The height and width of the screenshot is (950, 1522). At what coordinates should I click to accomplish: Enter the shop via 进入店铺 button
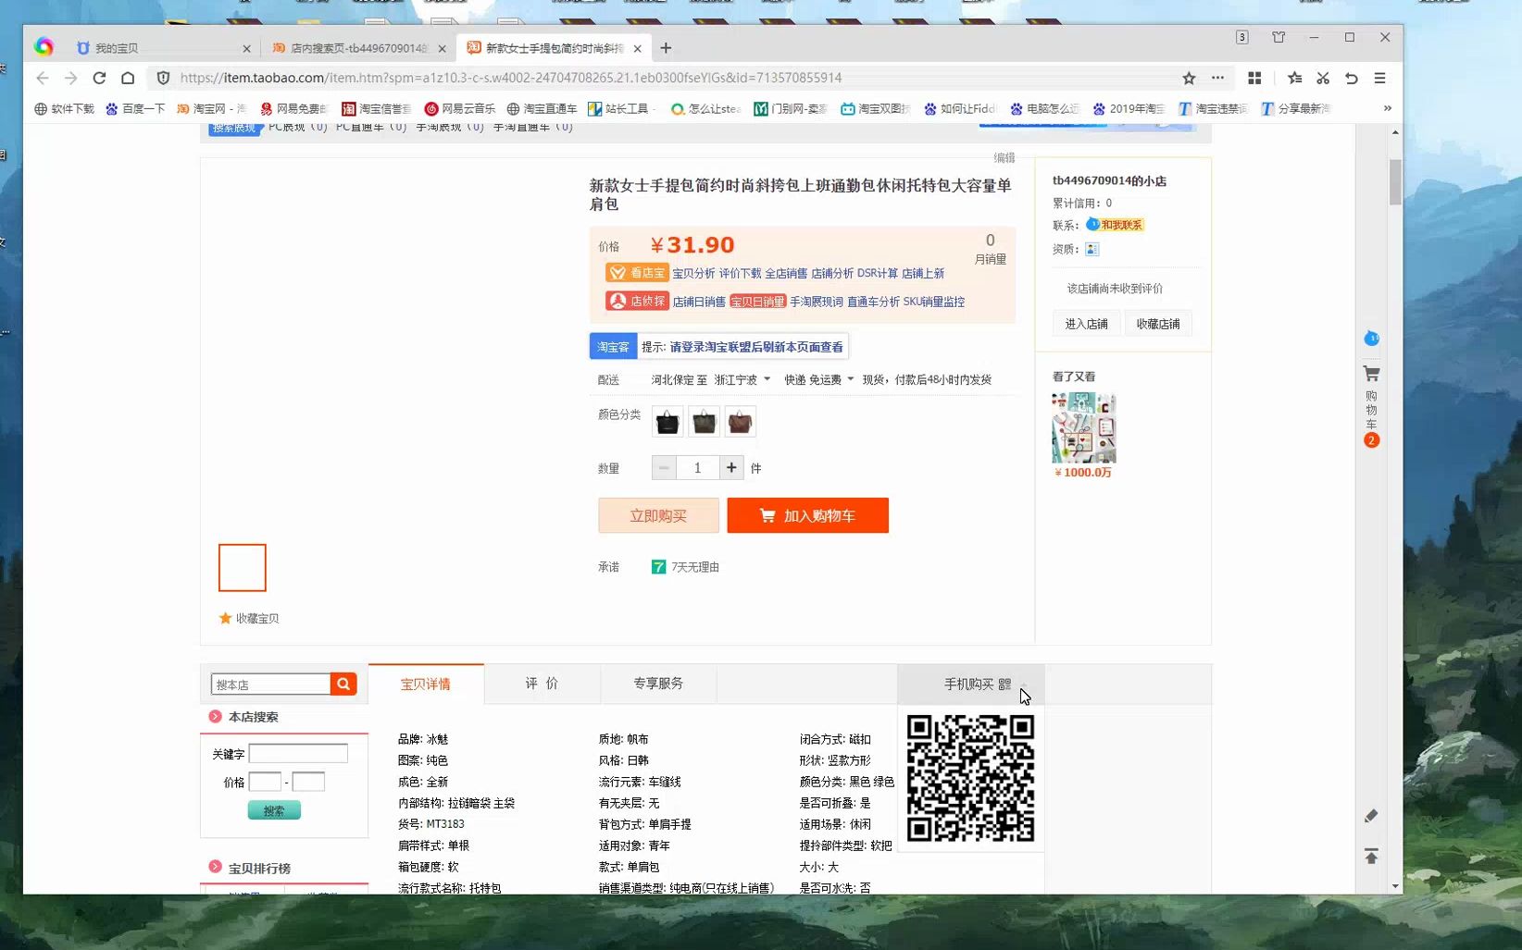(x=1085, y=323)
